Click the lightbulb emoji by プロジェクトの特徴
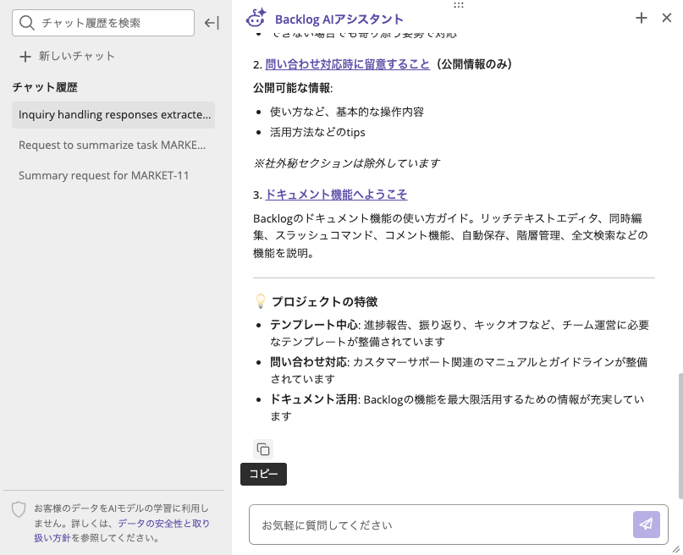Viewport: 683px width, 555px height. [261, 301]
